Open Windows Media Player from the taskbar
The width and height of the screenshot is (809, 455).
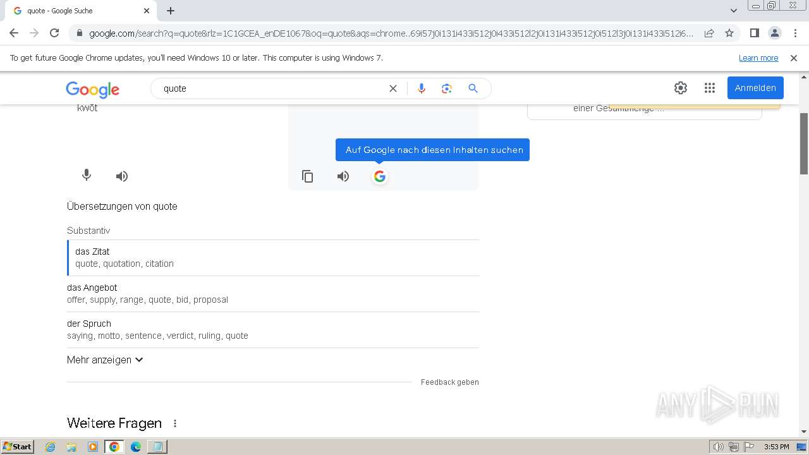tap(93, 447)
